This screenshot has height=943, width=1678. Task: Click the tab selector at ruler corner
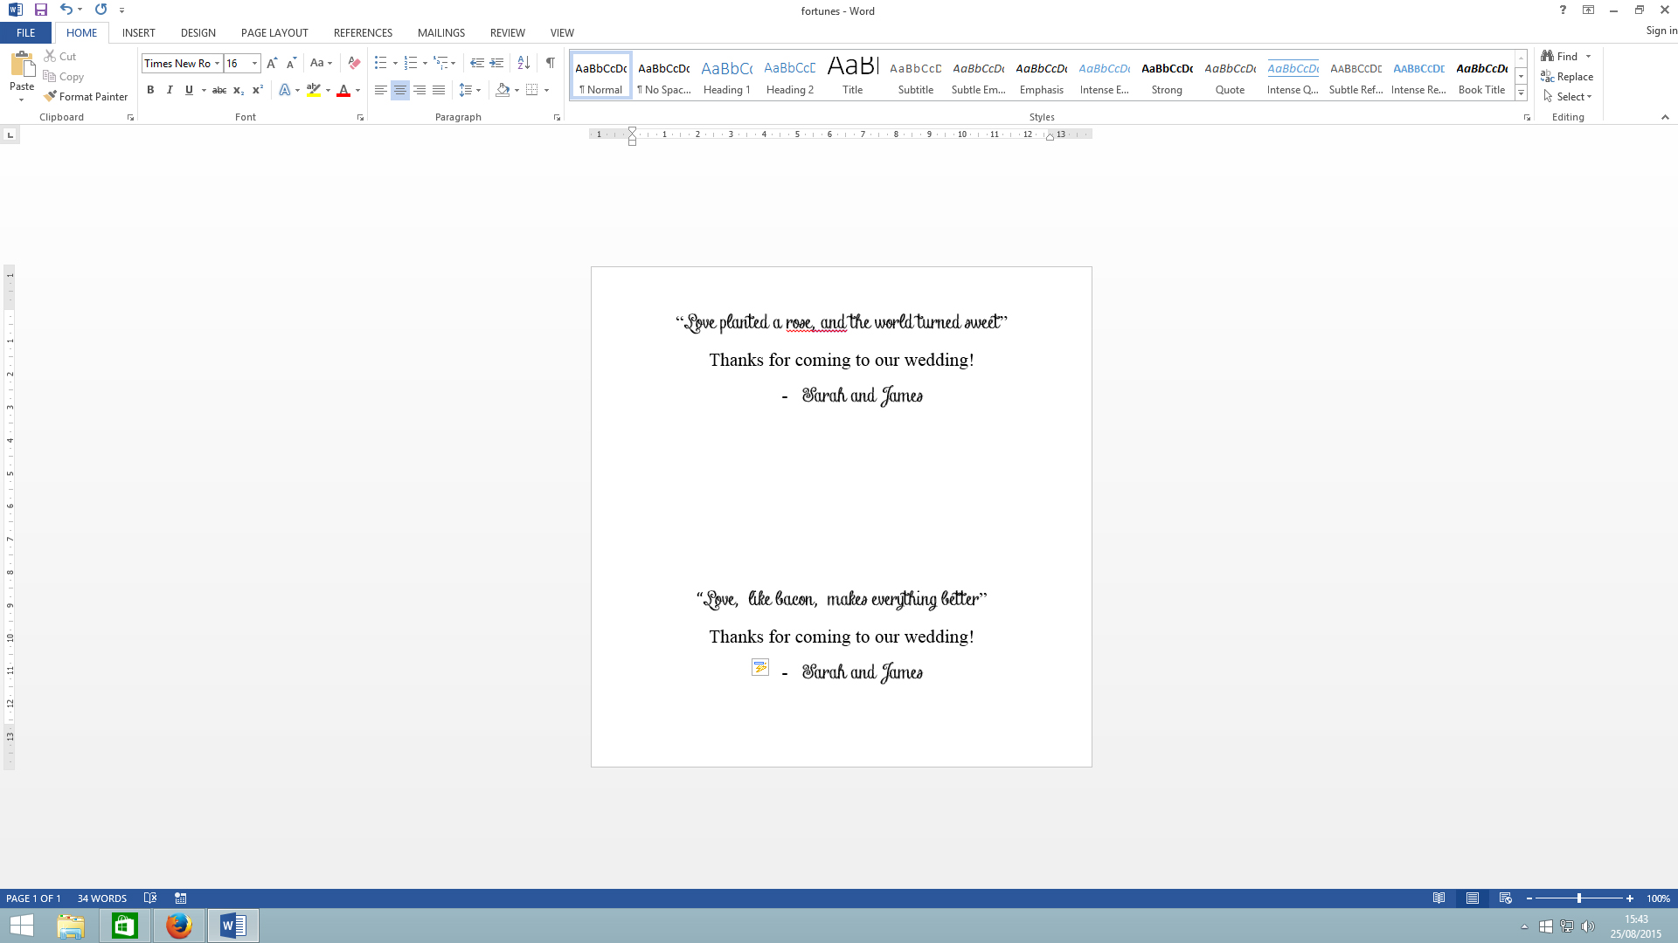coord(10,134)
